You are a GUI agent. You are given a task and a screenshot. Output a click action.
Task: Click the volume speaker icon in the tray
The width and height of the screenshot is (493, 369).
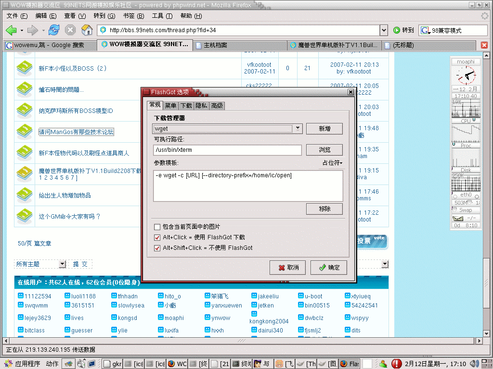click(x=473, y=364)
